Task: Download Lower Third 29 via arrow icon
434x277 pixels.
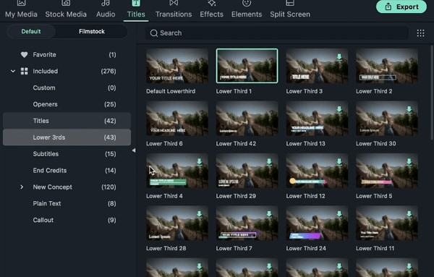Action: [269, 161]
